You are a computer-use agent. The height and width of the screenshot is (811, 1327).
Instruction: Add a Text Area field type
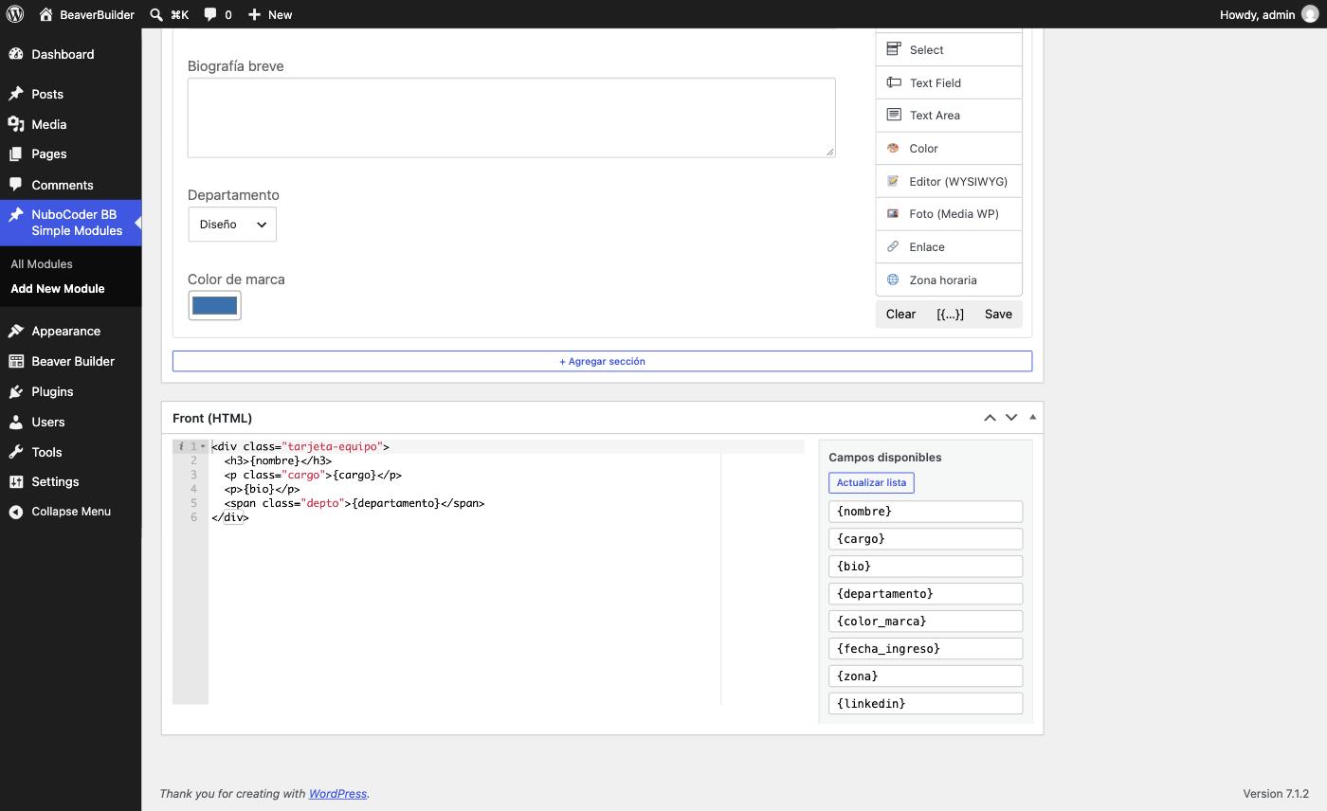click(949, 115)
